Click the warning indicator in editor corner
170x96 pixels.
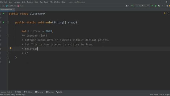(x=165, y=13)
